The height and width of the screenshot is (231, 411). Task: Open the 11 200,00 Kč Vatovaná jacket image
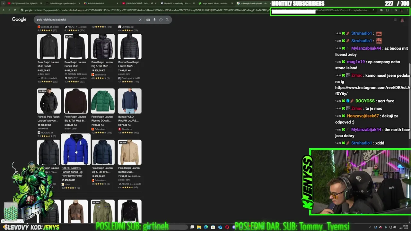[49, 101]
